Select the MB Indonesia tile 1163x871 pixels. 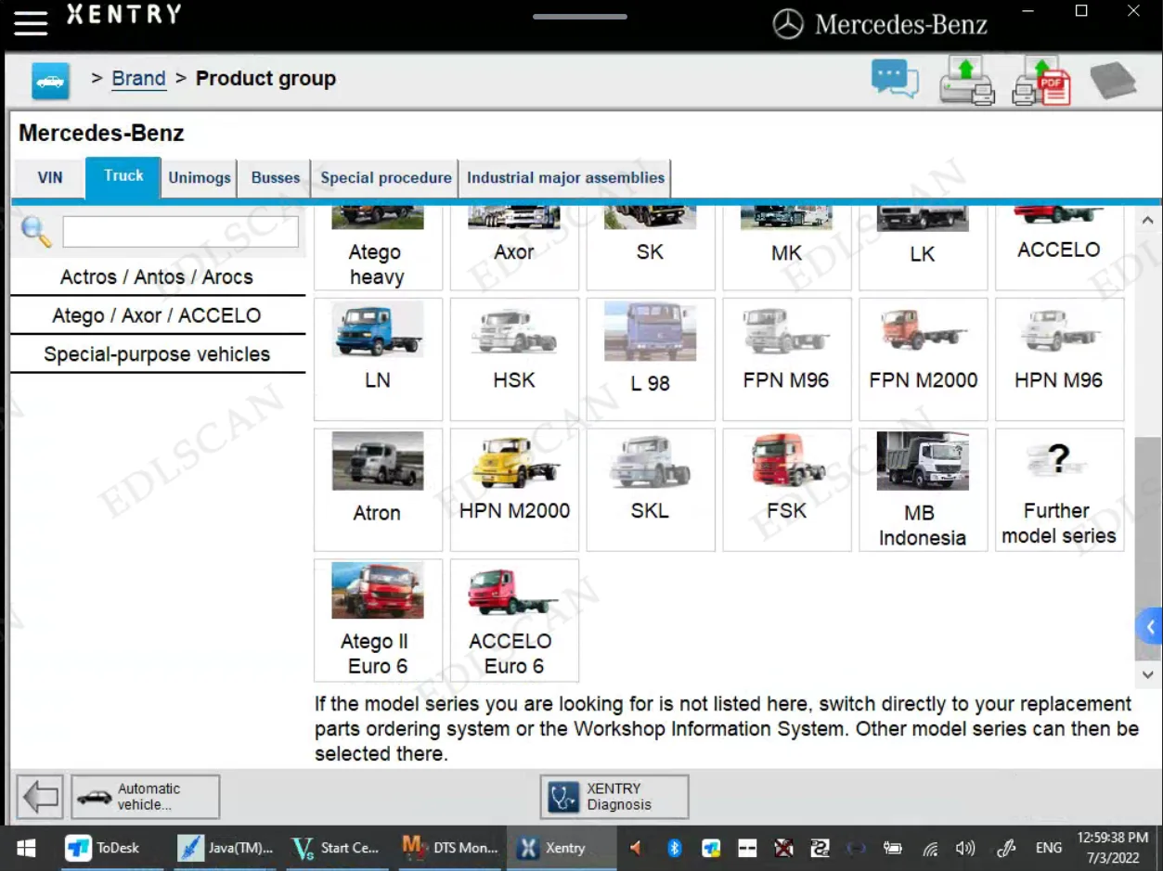coord(923,490)
